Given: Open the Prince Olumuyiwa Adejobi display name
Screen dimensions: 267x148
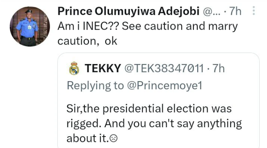Looking at the screenshot, I should [128, 11].
